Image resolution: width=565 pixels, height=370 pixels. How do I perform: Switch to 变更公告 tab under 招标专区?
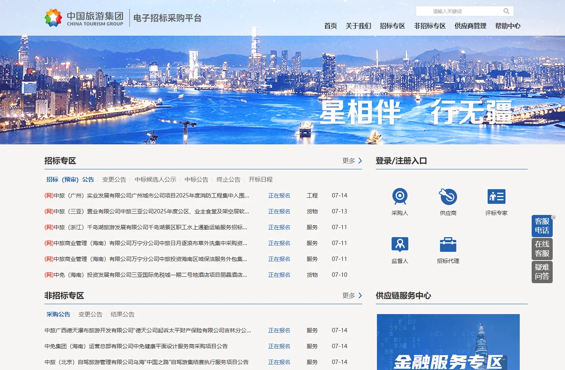114,179
